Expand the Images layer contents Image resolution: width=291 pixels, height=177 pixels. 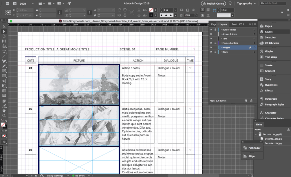[x=221, y=48]
